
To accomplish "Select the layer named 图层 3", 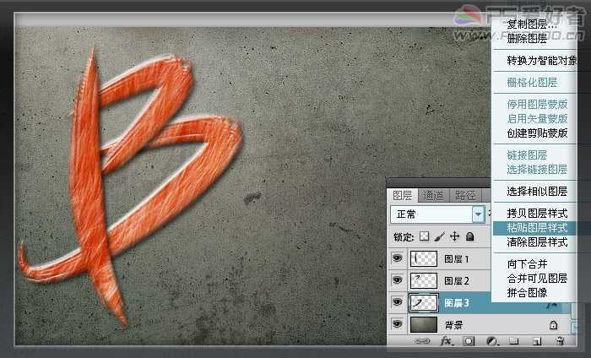I will click(457, 302).
